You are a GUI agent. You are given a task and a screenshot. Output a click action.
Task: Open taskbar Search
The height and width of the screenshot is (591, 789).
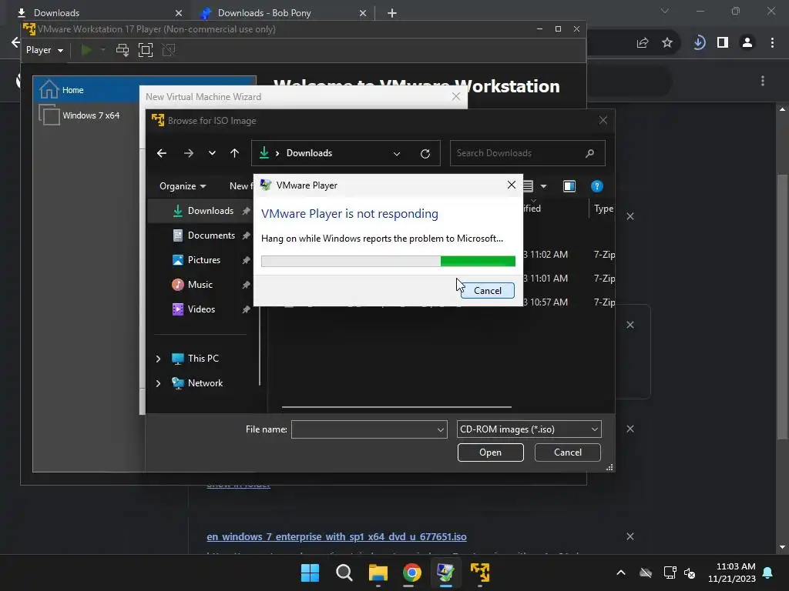pos(344,573)
